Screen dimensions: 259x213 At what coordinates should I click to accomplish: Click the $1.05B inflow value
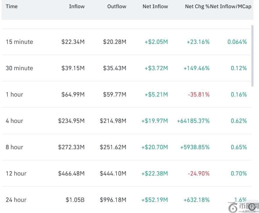coord(75,200)
